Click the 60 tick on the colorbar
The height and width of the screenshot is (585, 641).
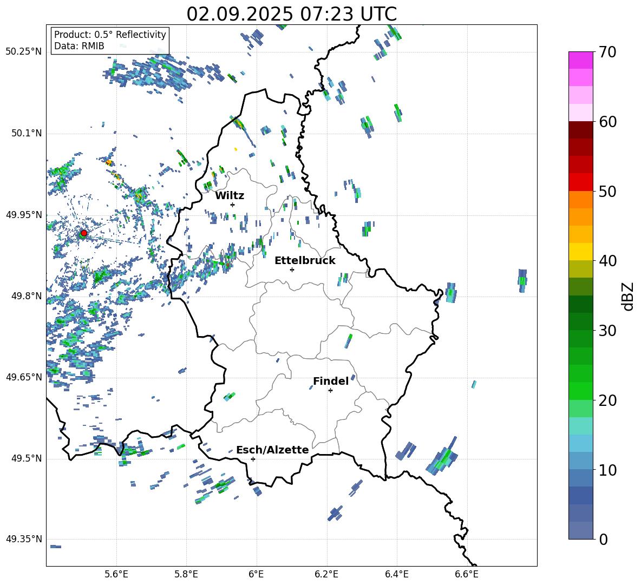[607, 122]
